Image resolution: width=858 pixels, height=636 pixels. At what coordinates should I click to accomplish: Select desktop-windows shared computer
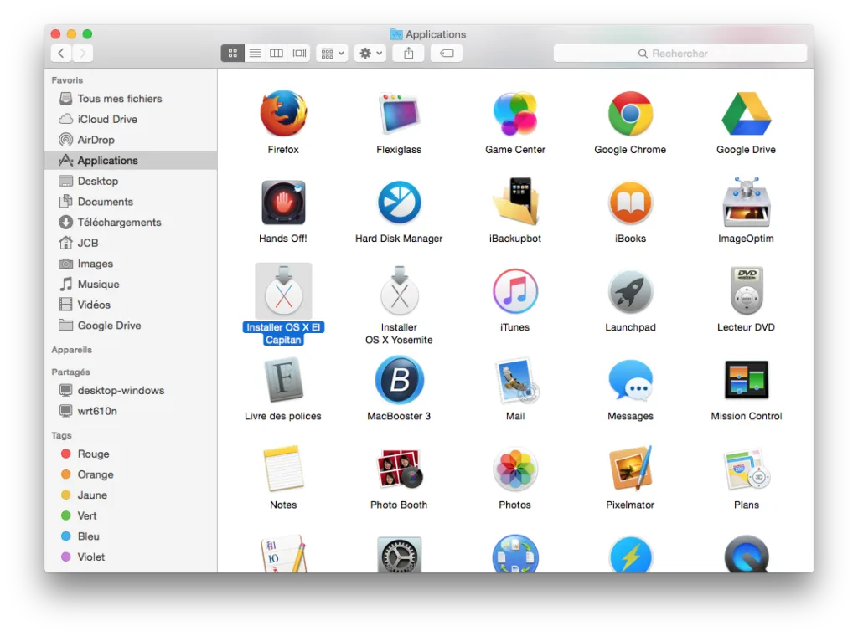(130, 390)
